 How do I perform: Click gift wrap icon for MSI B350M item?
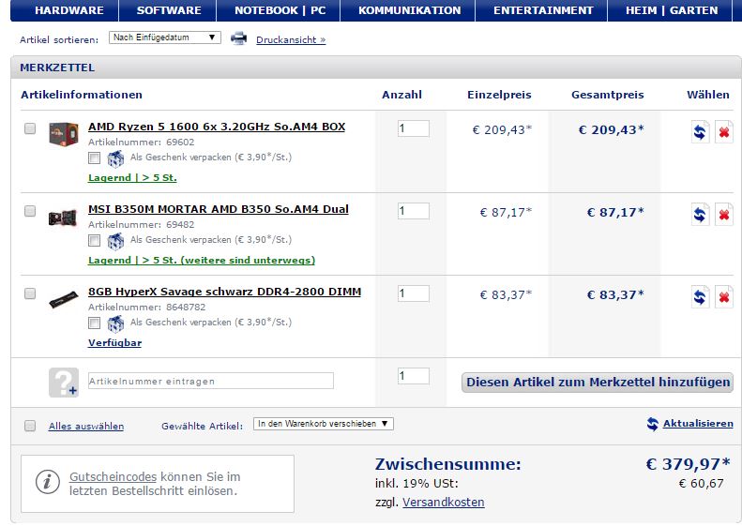(x=115, y=241)
